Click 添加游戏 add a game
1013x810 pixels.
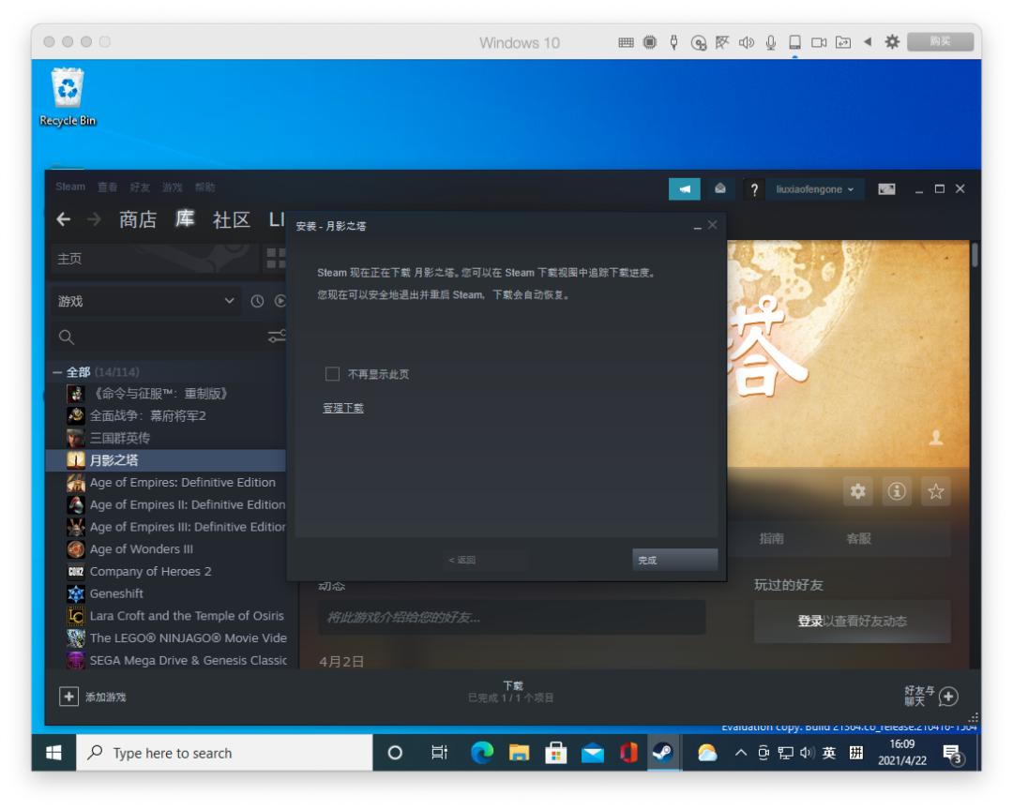click(106, 697)
